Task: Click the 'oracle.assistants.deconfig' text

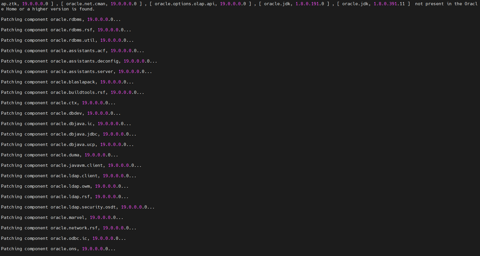Action: coord(84,61)
